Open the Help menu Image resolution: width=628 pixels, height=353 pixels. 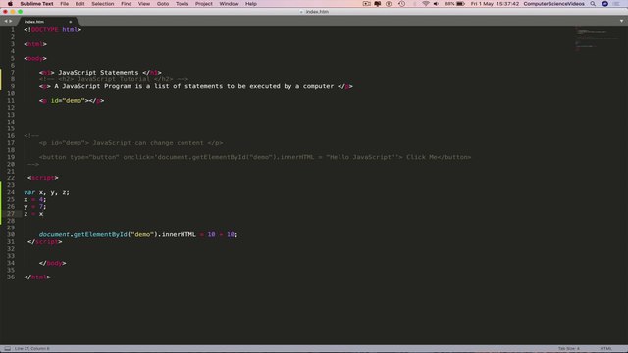pos(251,4)
